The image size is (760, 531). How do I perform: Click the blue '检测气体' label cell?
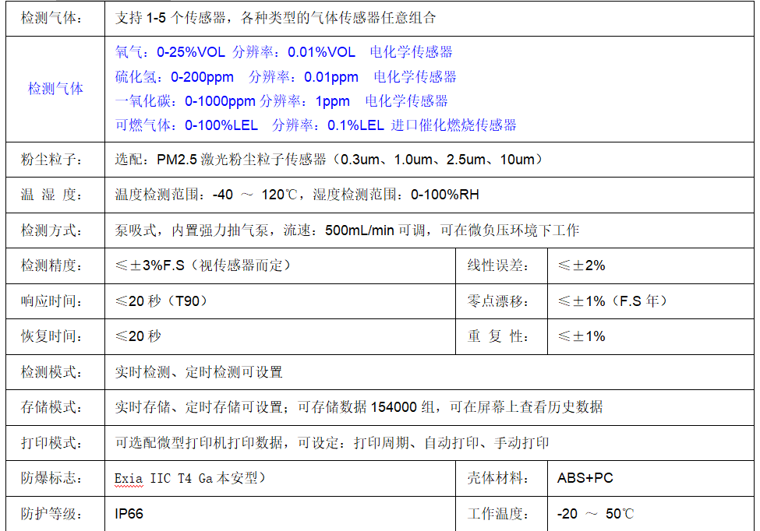tap(55, 89)
